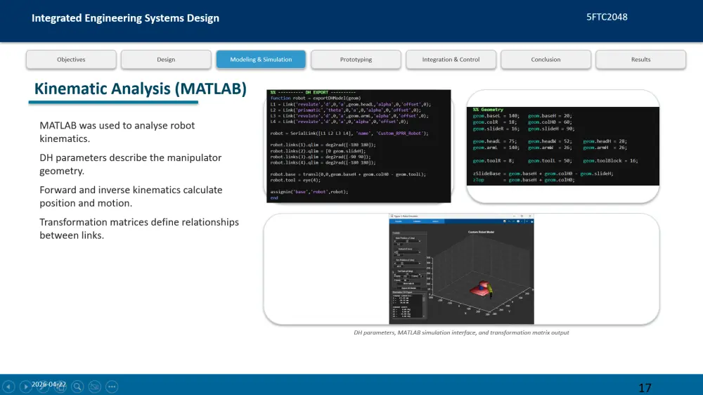Viewport: 703px width, 395px height.
Task: Click the Custom Robot Model simulation image
Action: pos(461,269)
